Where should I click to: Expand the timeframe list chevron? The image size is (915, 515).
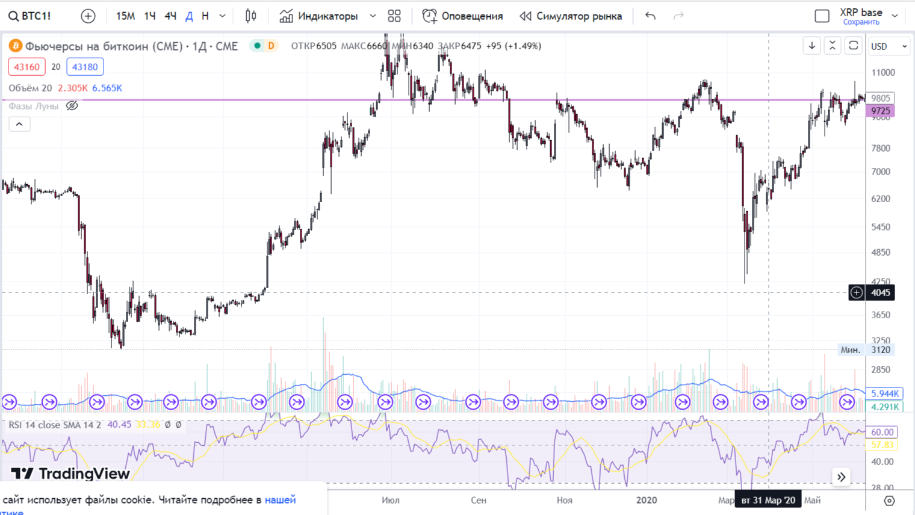pos(222,16)
